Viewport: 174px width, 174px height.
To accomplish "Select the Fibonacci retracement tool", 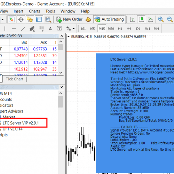I will click(41, 29).
